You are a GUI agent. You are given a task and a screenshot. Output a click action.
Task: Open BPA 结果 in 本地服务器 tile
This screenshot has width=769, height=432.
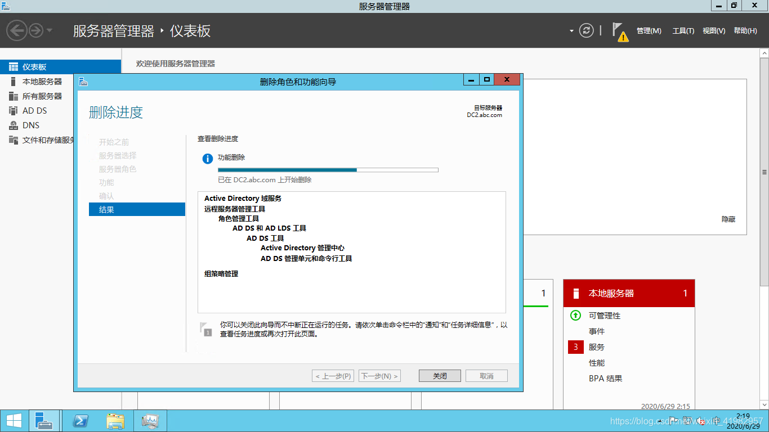click(x=606, y=379)
